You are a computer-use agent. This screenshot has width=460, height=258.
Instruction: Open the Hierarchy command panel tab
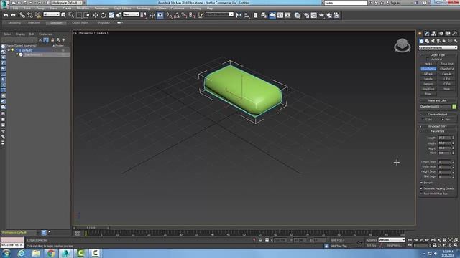(434, 34)
